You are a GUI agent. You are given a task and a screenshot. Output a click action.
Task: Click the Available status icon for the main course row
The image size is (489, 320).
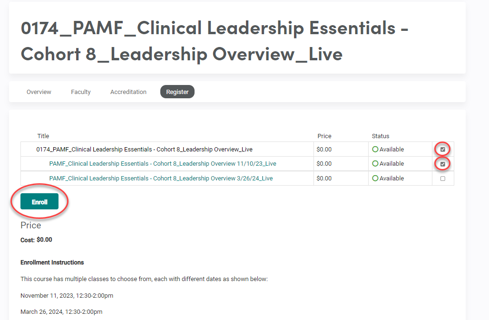[x=375, y=150]
